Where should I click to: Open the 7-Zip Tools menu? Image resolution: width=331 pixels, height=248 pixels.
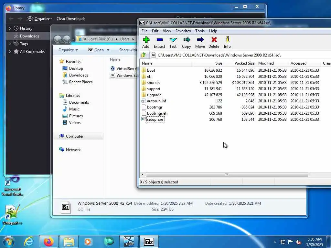click(x=200, y=31)
